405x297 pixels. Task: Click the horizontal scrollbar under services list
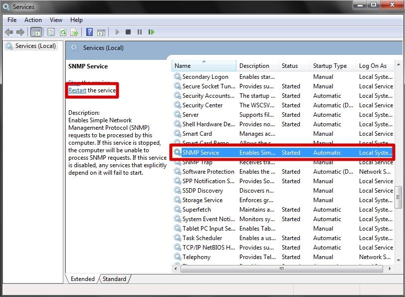tap(281, 269)
